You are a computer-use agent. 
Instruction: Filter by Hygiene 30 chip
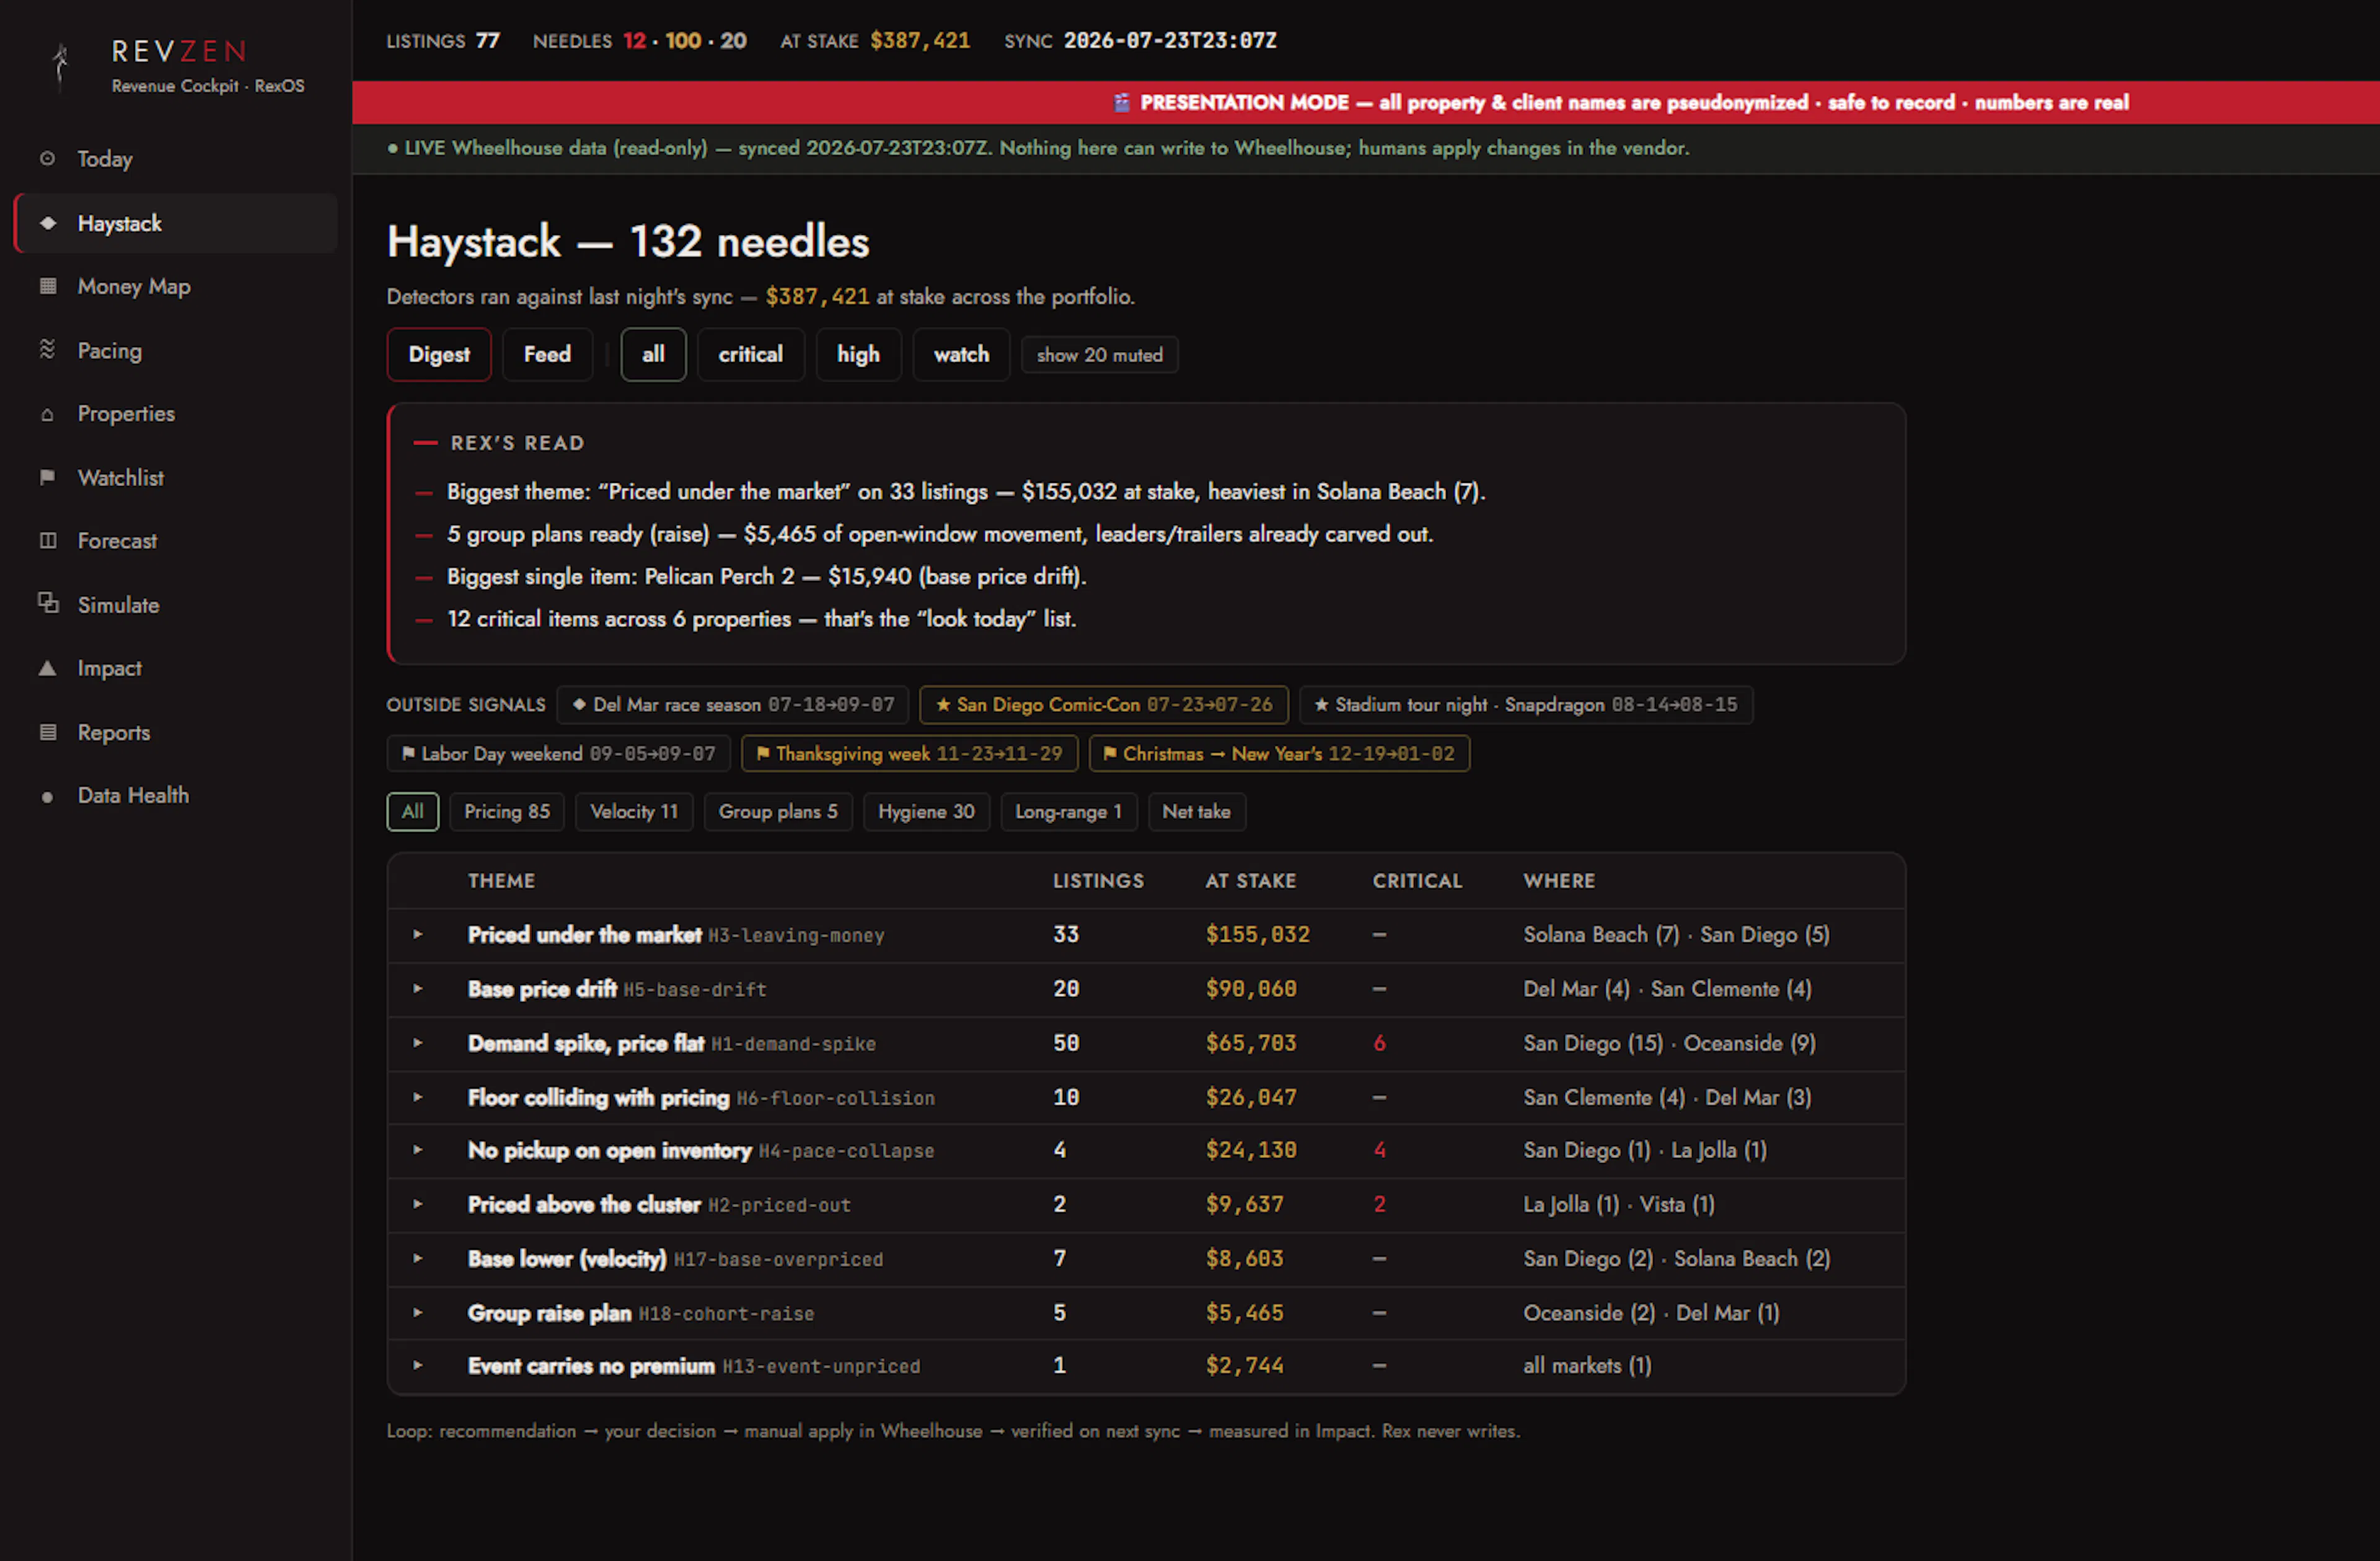click(926, 812)
